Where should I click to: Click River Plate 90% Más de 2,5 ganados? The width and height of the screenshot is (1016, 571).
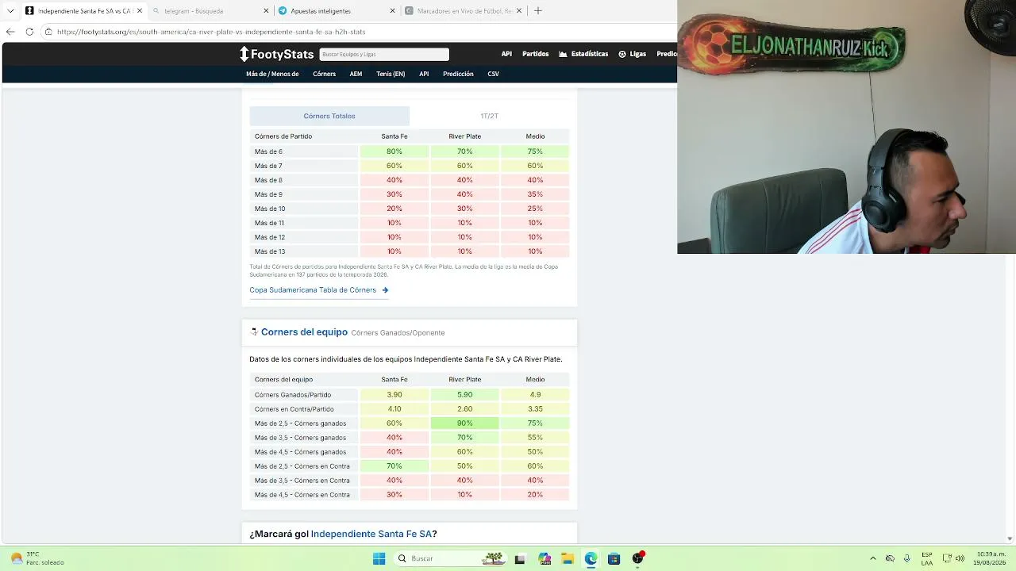point(465,423)
